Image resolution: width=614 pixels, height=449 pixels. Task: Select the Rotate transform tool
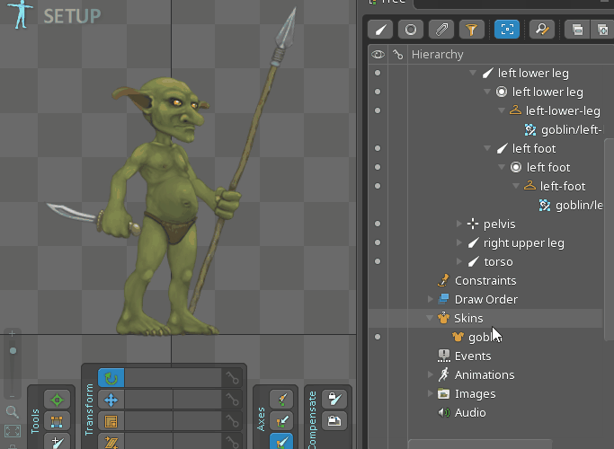coord(111,379)
